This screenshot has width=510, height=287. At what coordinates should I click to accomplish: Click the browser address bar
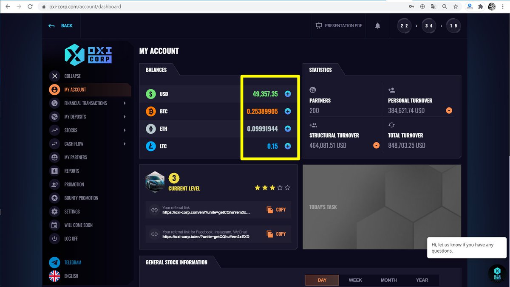pos(221,7)
